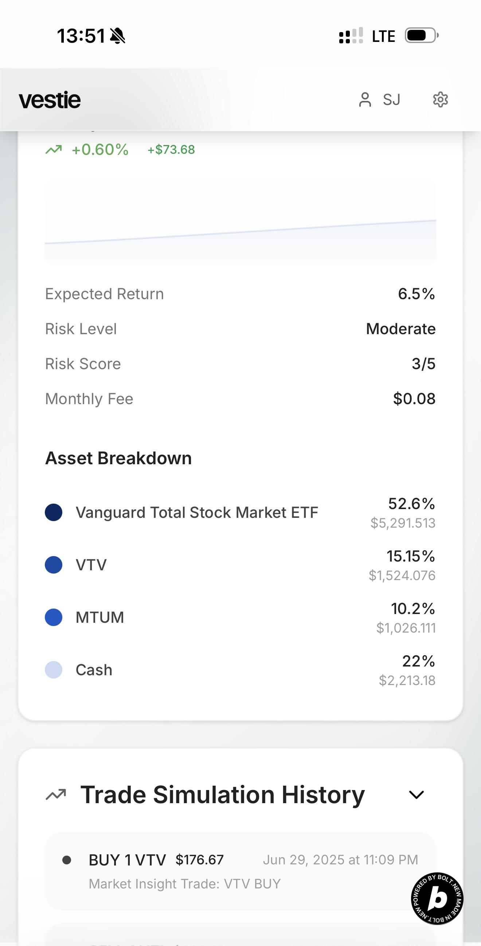Tap the VTV dark blue color dot

click(x=54, y=565)
